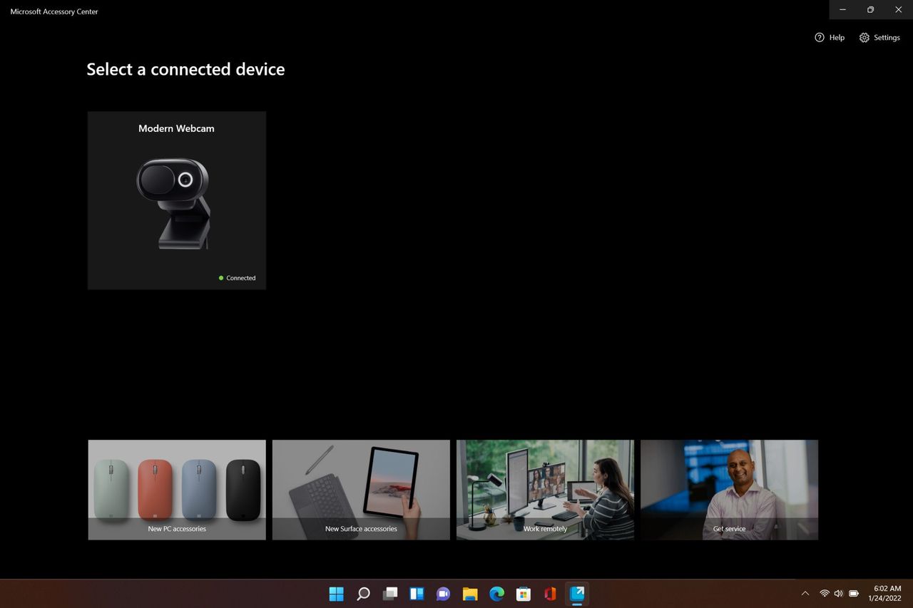Screen dimensions: 913x608
Task: Launch Office from the taskbar
Action: (x=550, y=594)
